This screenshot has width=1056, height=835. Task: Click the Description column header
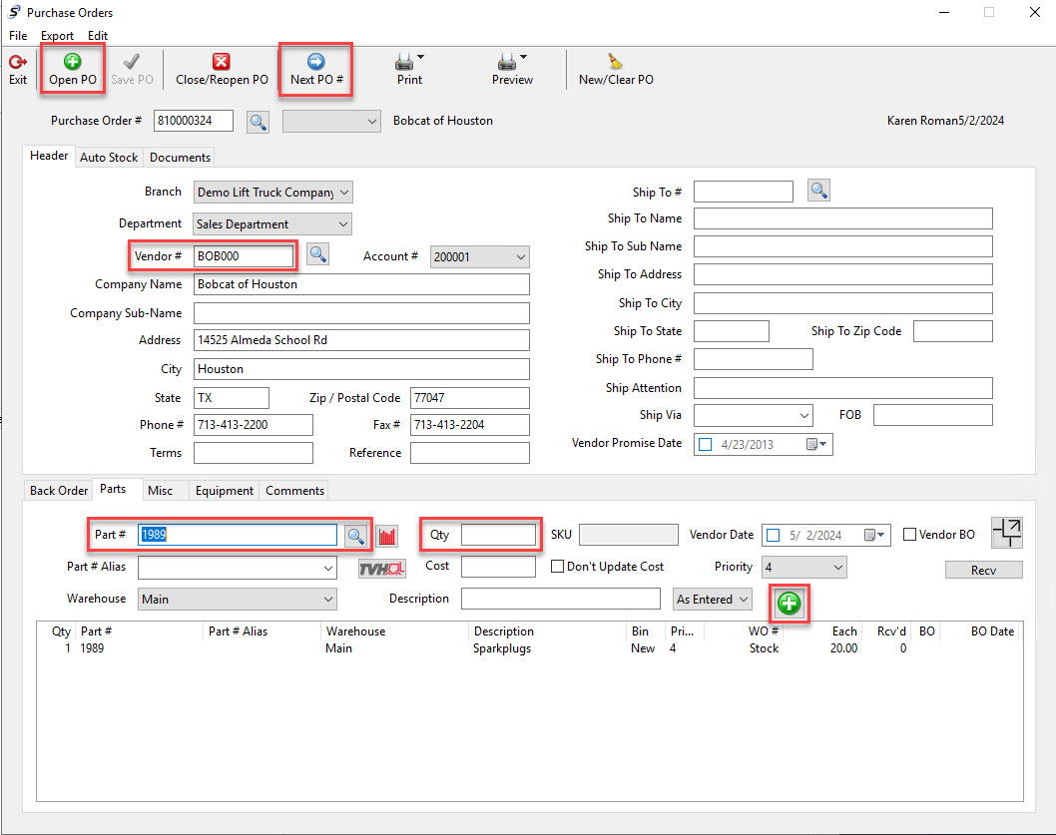504,631
